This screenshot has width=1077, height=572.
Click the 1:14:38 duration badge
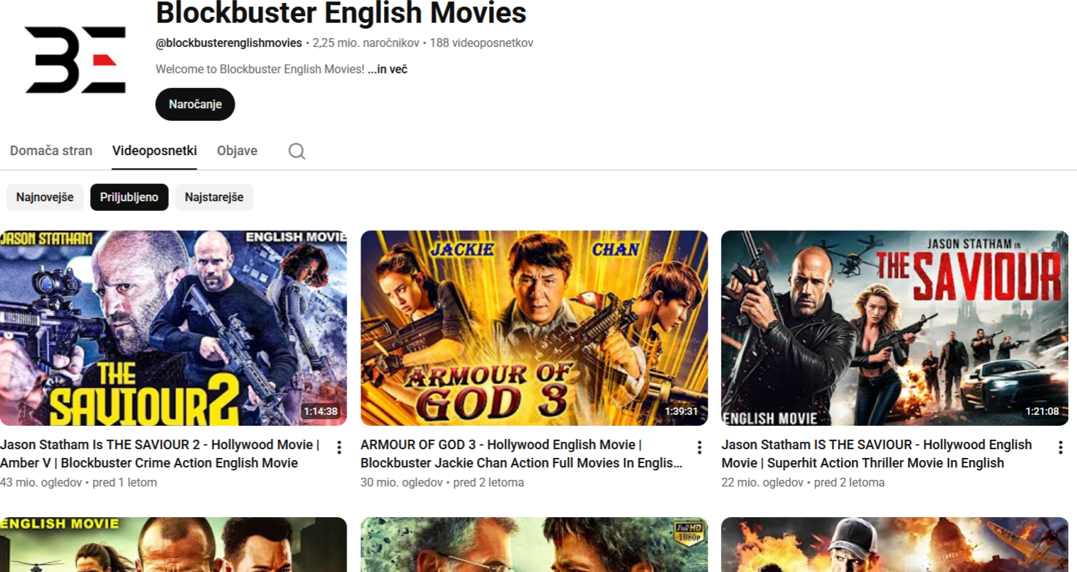(321, 411)
